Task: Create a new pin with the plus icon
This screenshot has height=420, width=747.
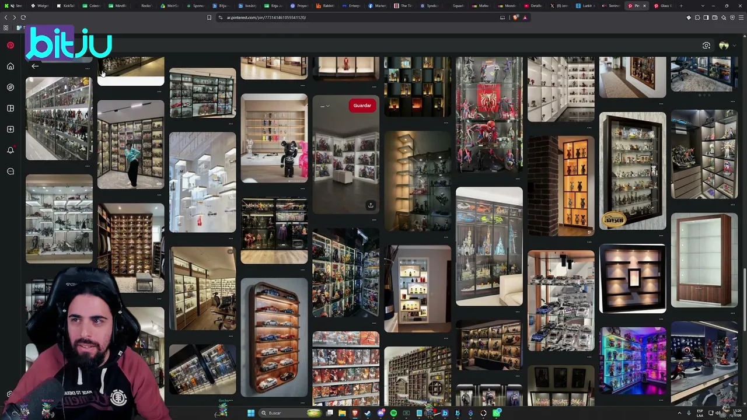Action: click(11, 129)
